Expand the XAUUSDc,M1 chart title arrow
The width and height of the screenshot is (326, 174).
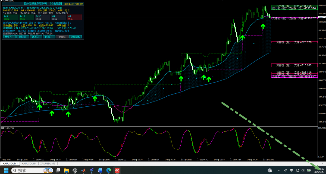[x=1, y=1]
